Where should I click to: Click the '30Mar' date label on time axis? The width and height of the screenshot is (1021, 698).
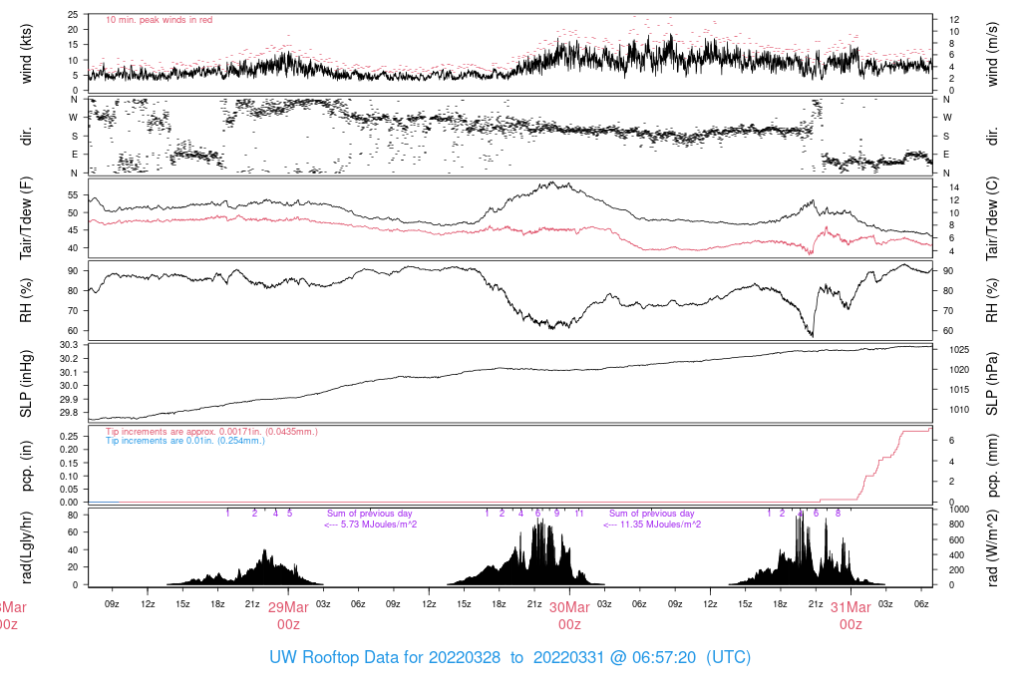pos(569,607)
